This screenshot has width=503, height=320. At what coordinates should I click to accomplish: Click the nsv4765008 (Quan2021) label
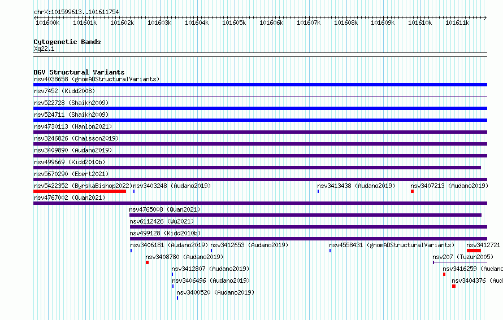click(x=164, y=209)
